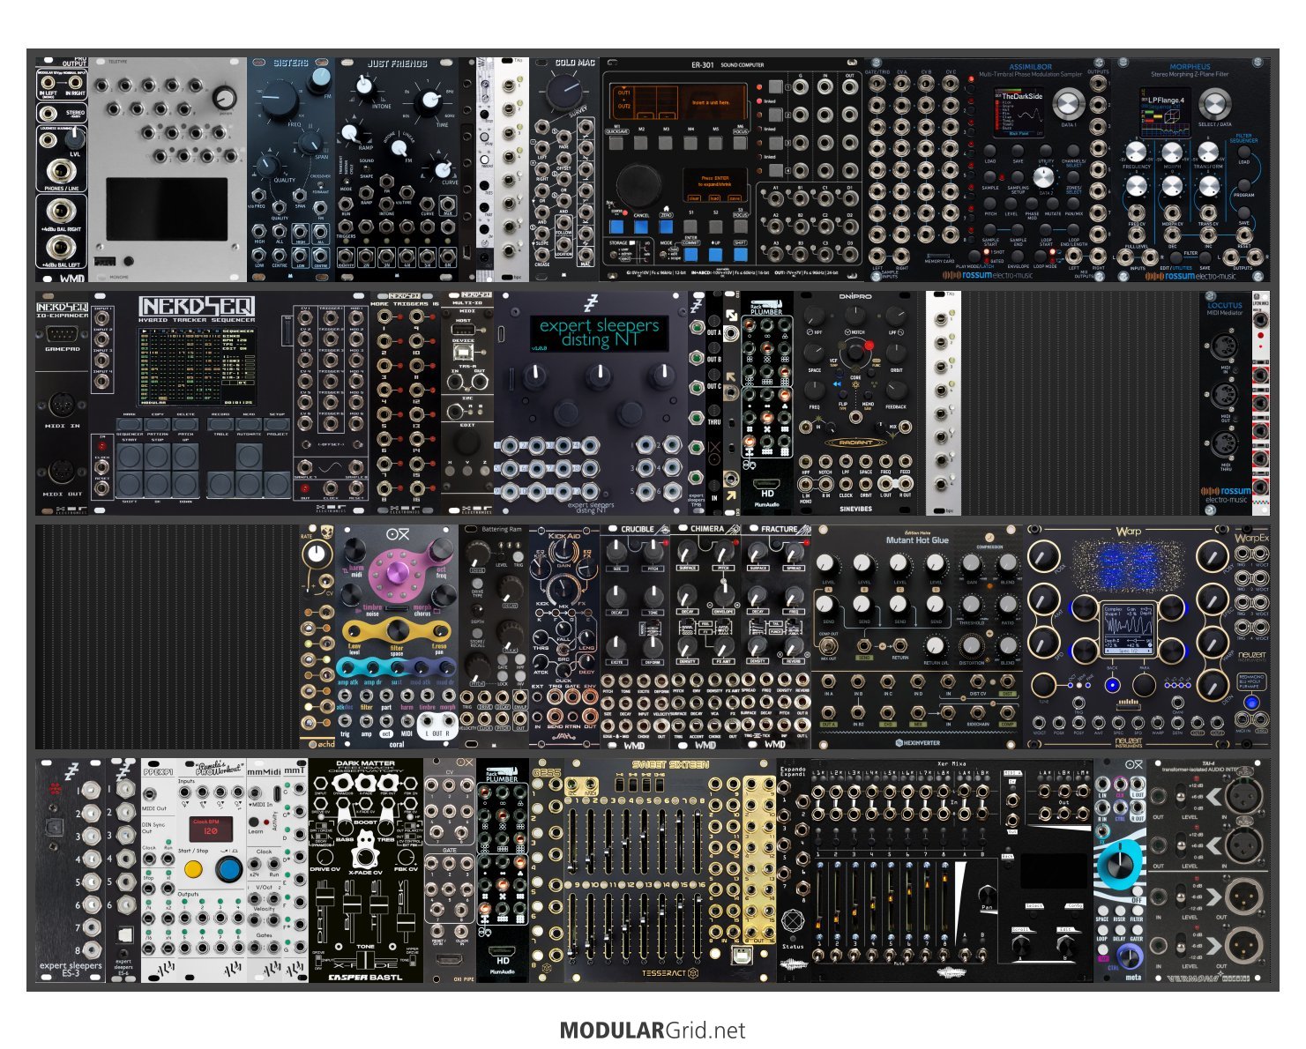Click the expert sleepers ES-3 label
The height and width of the screenshot is (1049, 1306).
tap(71, 970)
